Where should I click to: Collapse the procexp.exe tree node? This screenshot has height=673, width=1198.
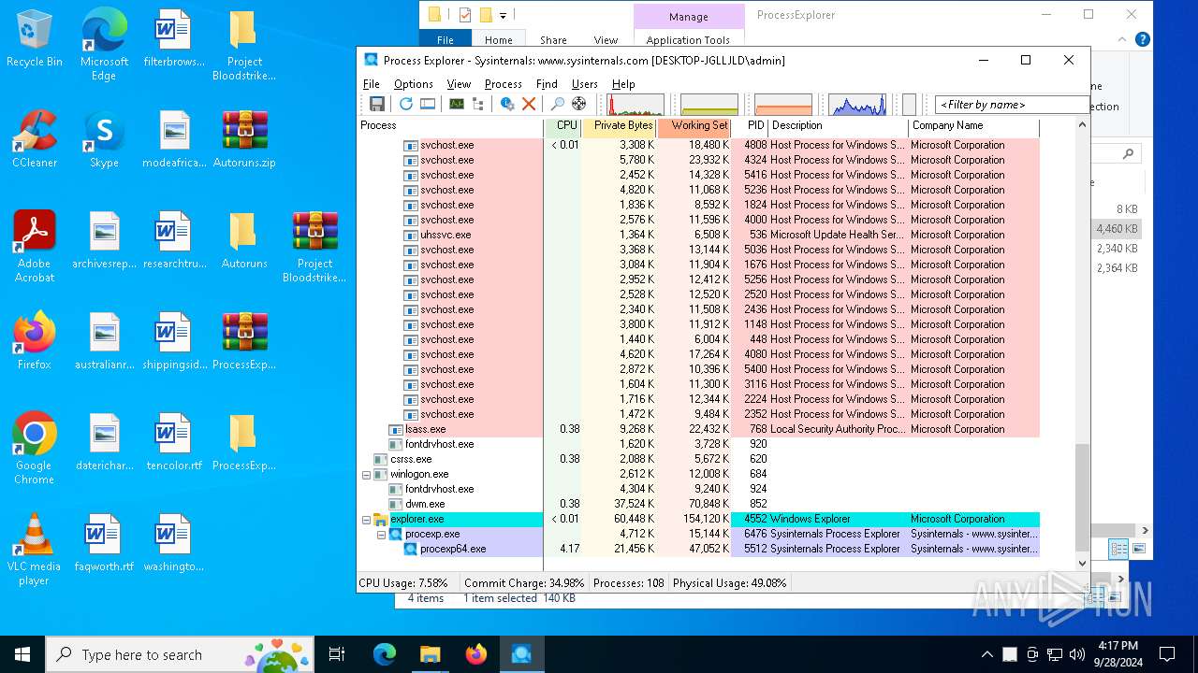pos(382,534)
